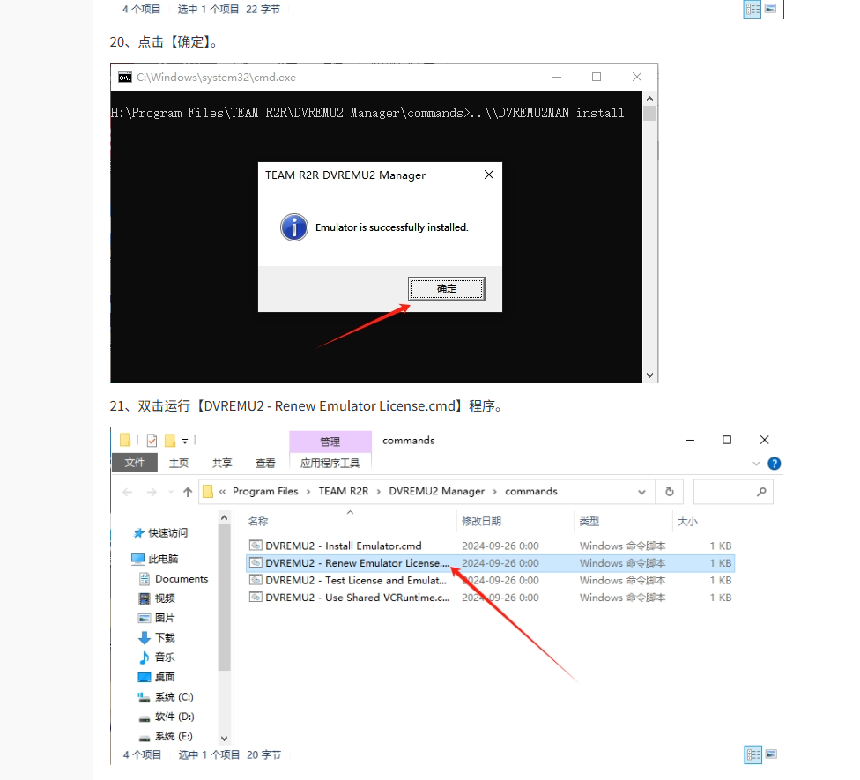
Task: Click the 音乐 music note icon
Action: pyautogui.click(x=145, y=657)
